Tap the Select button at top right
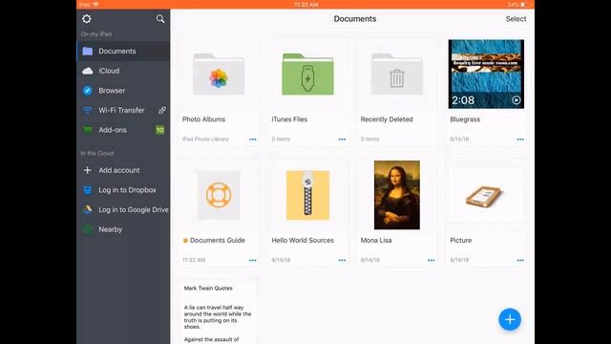Viewport: 611px width, 344px height. pos(516,19)
